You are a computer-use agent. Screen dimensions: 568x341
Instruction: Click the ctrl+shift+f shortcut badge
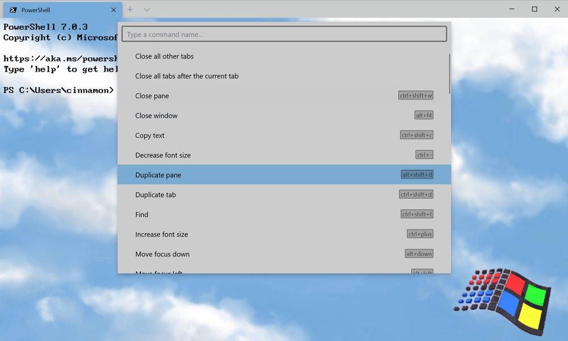click(x=417, y=214)
